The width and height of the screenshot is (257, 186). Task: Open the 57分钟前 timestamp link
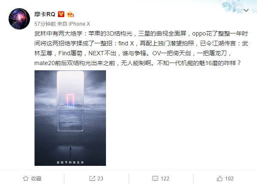[45, 24]
